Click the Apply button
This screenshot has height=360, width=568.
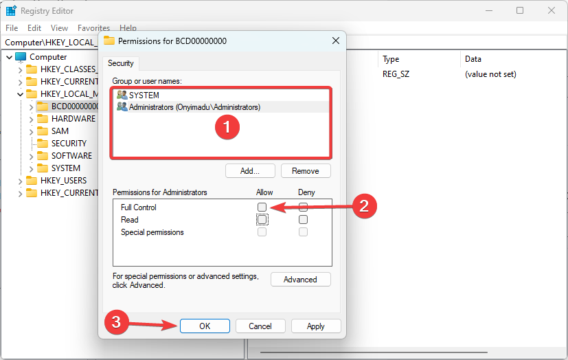(x=315, y=326)
